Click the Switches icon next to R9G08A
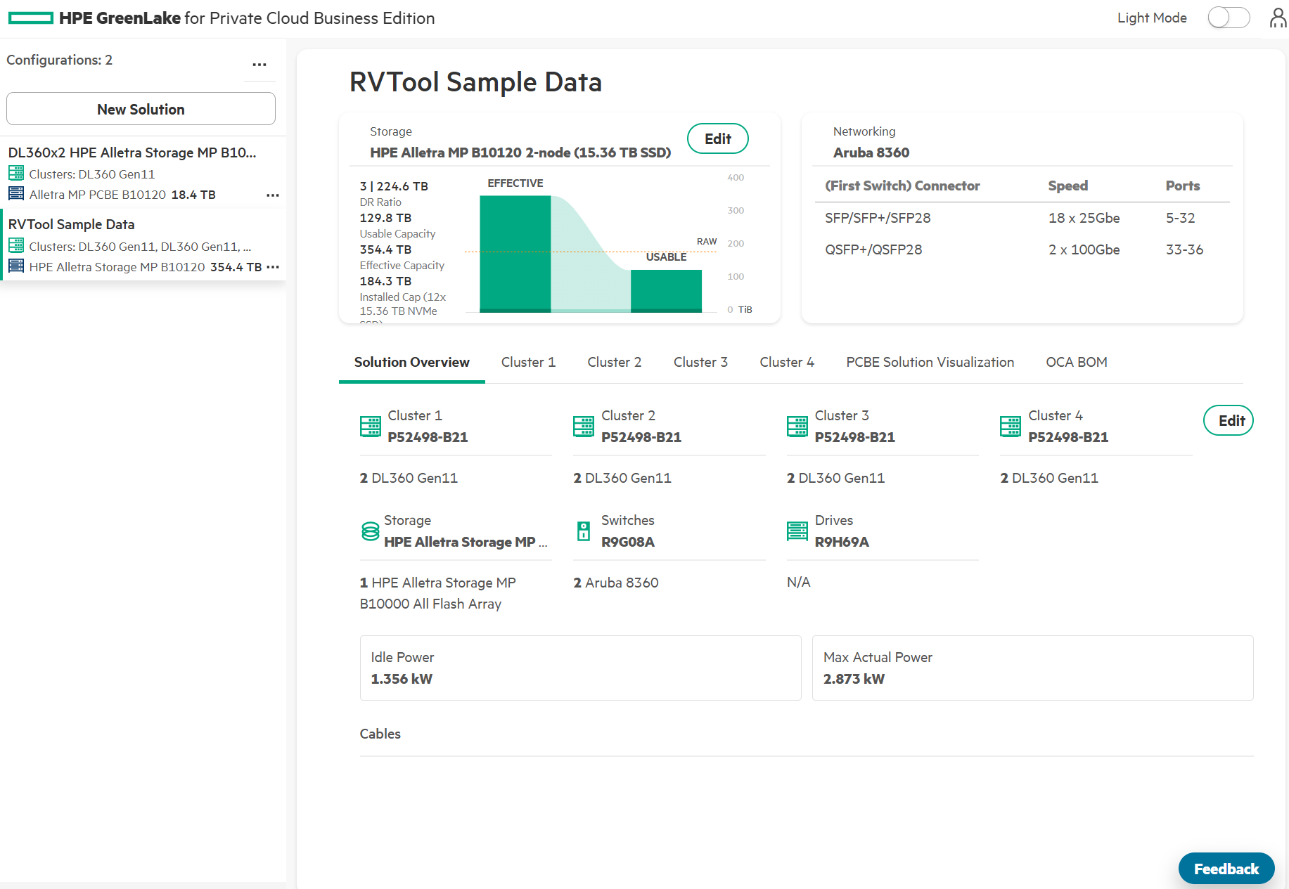 (584, 532)
